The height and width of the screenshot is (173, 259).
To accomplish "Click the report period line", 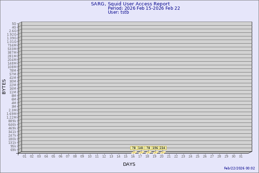I will 144,8.
